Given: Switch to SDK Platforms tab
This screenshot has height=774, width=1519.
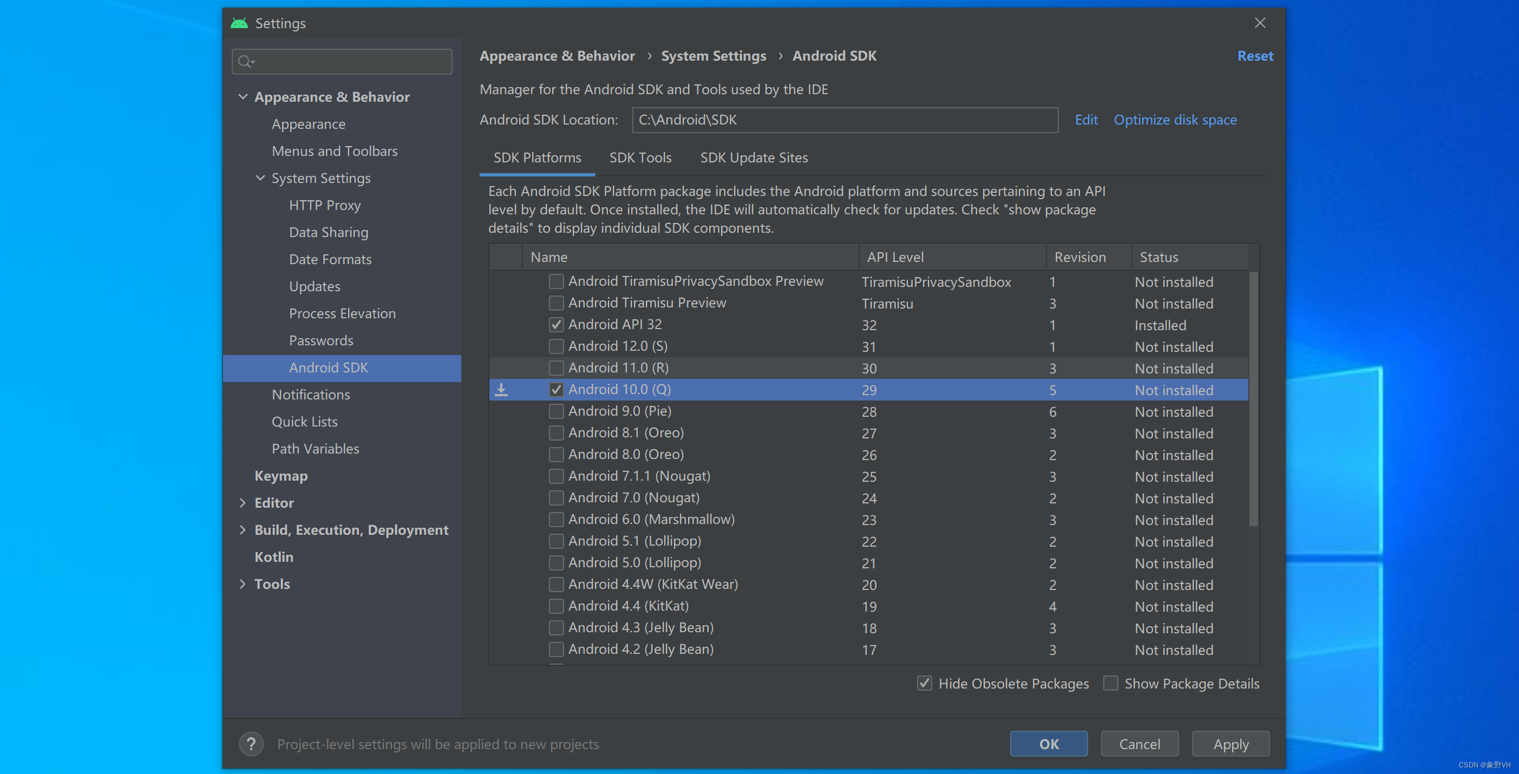Looking at the screenshot, I should point(537,158).
